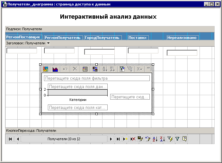Click the undo record changes icon
The height and width of the screenshot is (163, 222).
tap(148, 139)
